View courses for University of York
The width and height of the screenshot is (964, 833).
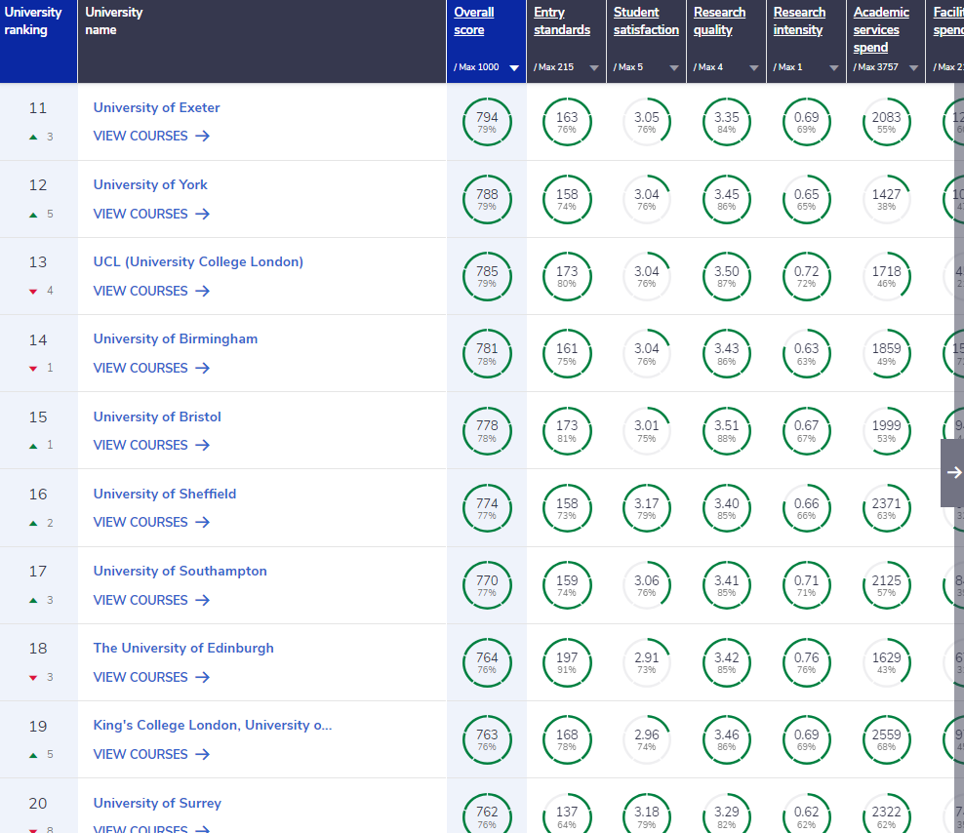tap(151, 214)
